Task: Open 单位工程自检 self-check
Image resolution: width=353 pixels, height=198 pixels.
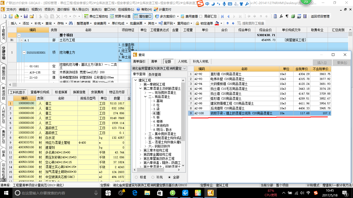Action: tap(96, 16)
